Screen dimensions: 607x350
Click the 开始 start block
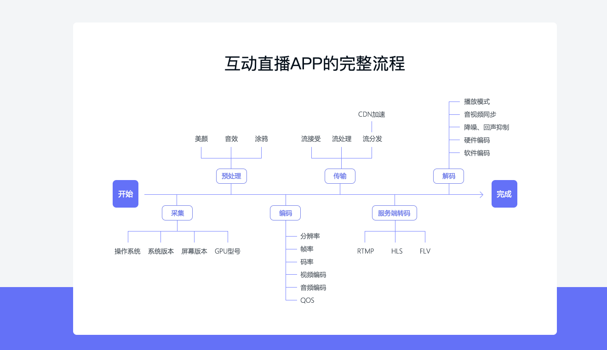click(126, 194)
